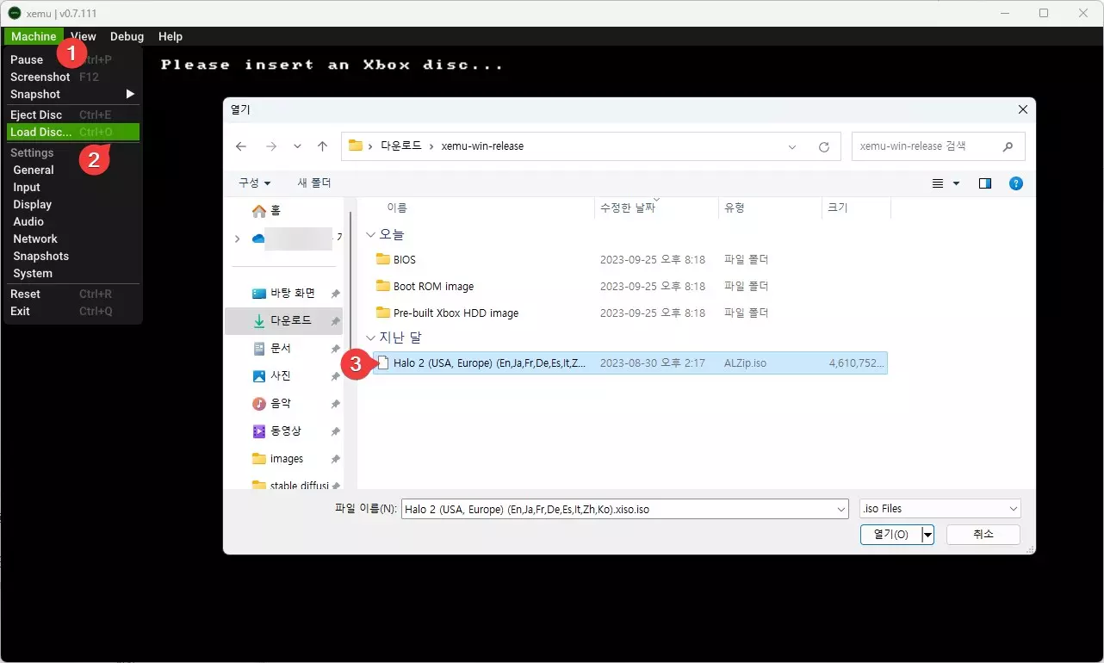
Task: Open recent locations dropdown arrow
Action: (297, 146)
